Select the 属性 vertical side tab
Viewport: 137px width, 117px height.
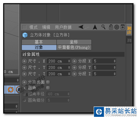129,30
